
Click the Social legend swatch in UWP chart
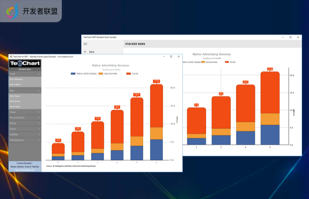click(x=227, y=62)
